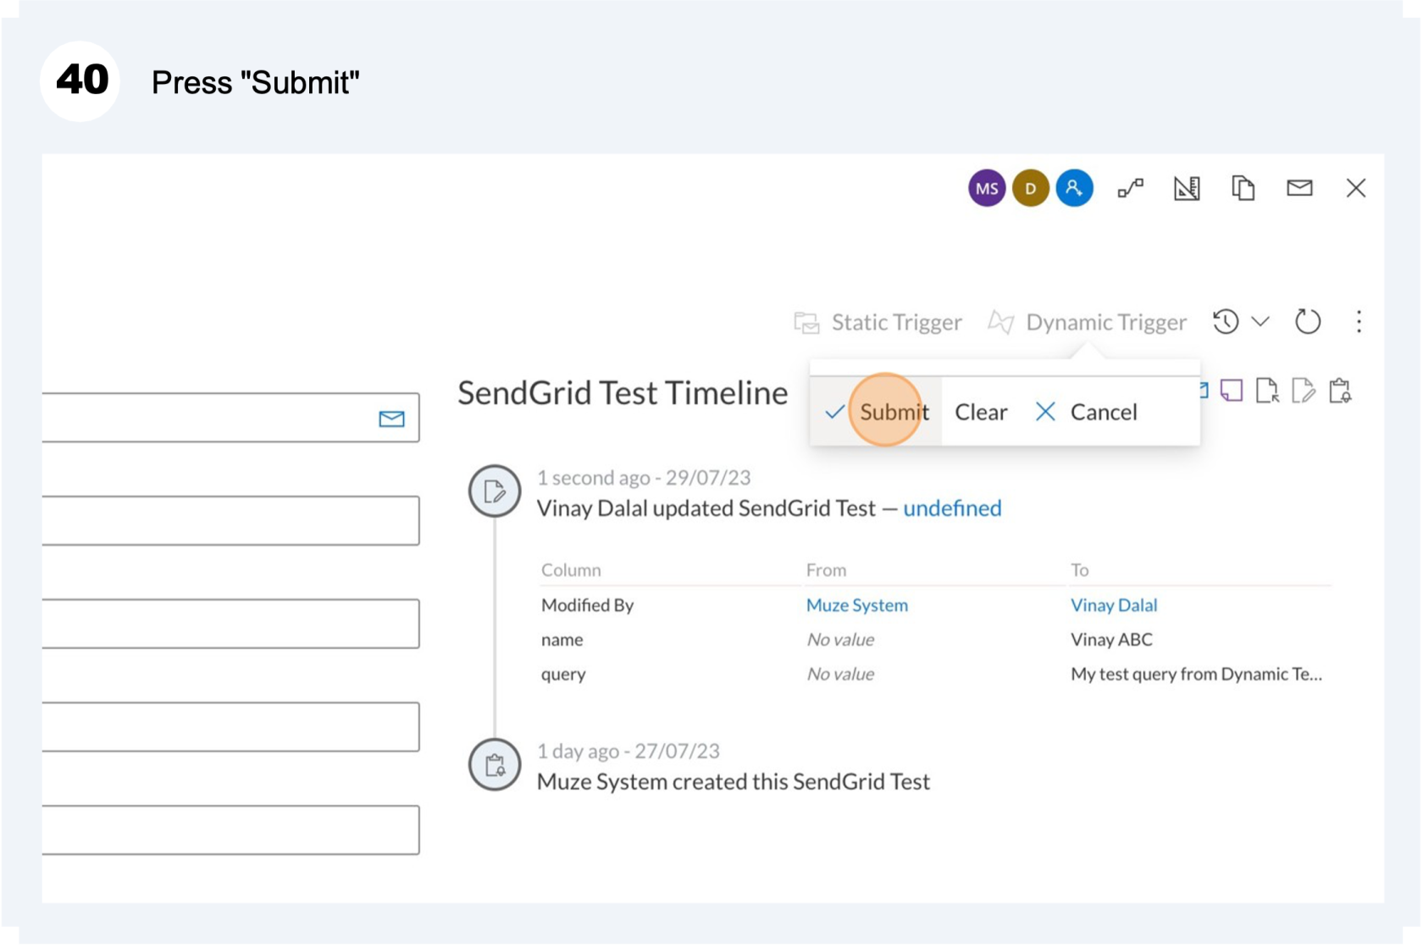Image resolution: width=1423 pixels, height=949 pixels.
Task: Expand the chevron next to history icon
Action: tap(1260, 322)
